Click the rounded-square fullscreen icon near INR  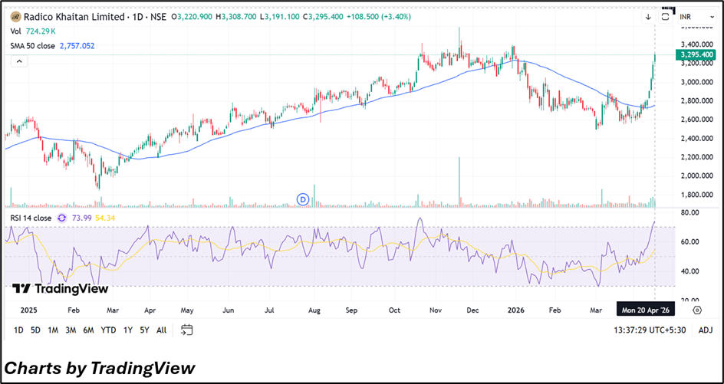point(666,17)
